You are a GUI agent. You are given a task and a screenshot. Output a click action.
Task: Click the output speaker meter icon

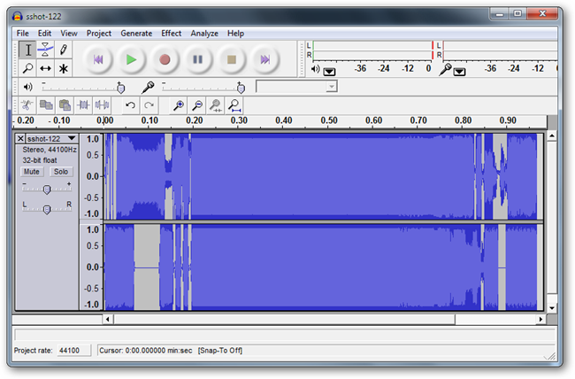[x=316, y=69]
